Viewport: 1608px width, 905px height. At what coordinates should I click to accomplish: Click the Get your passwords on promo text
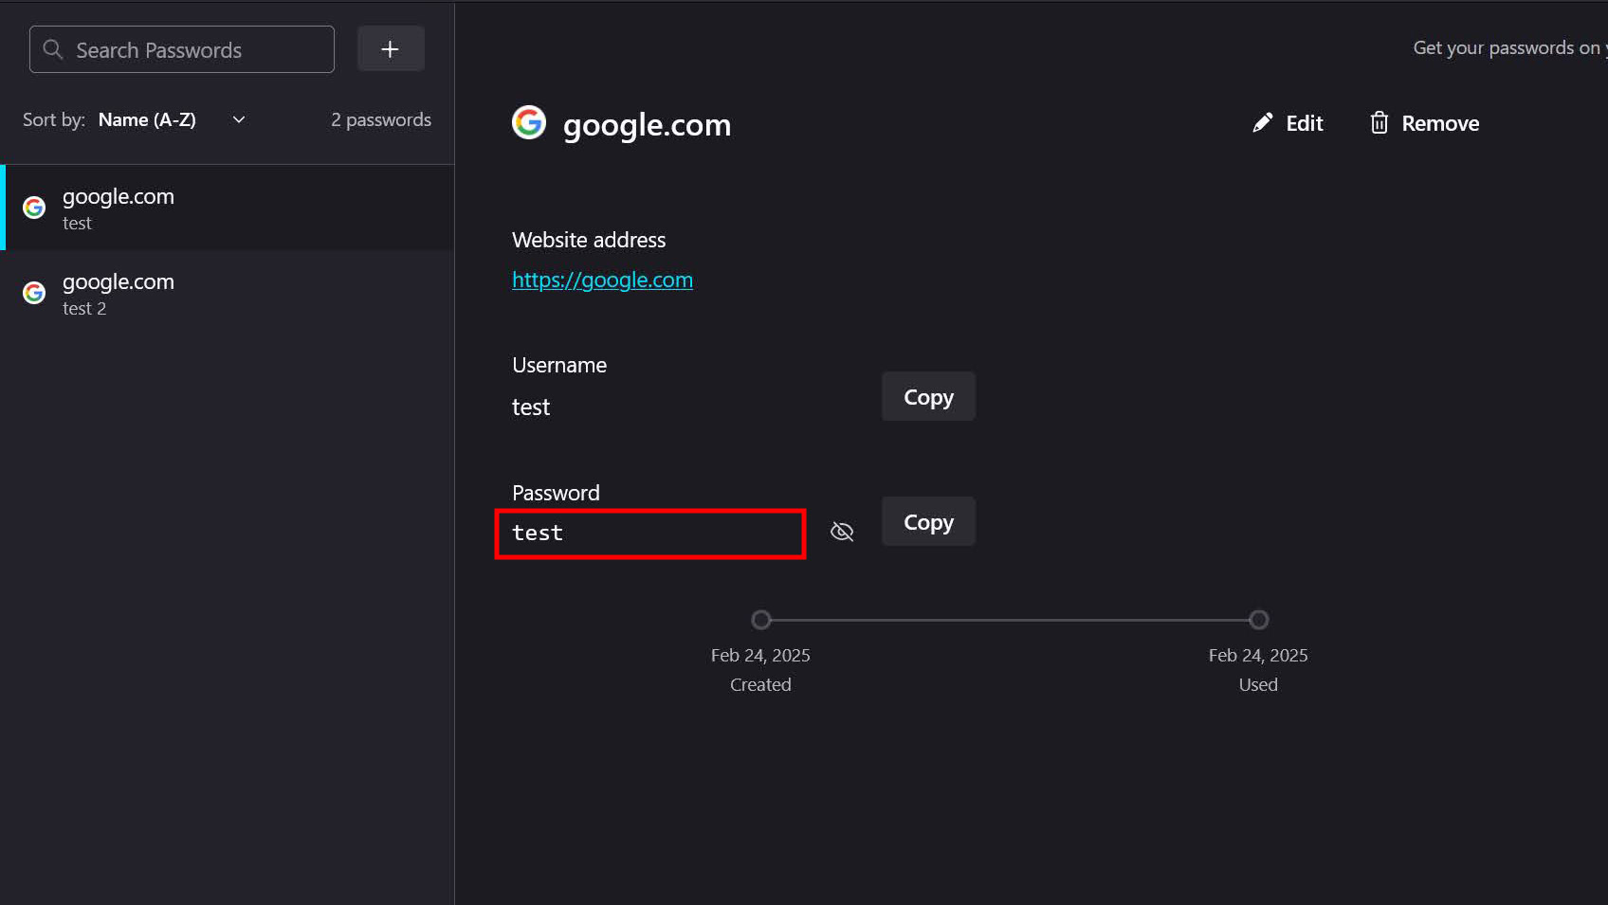[1507, 48]
